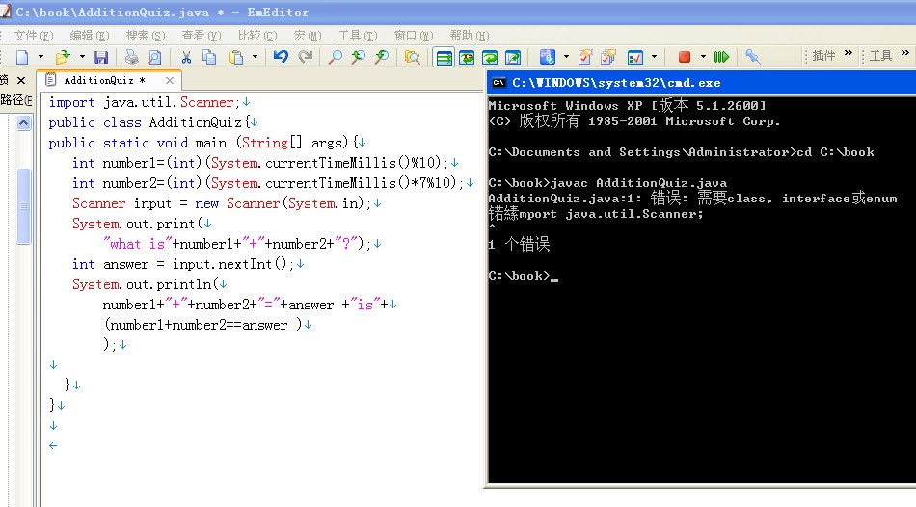Click the blue pushpin toolbar icon
This screenshot has width=916, height=507.
pos(752,57)
